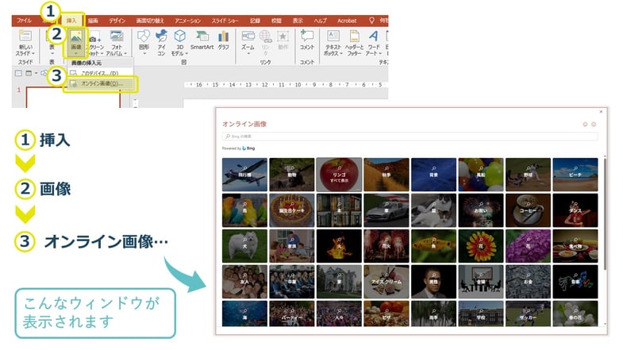Open the 新しいスライド (New Slide) button
Image resolution: width=623 pixels, height=350 pixels.
[x=25, y=42]
